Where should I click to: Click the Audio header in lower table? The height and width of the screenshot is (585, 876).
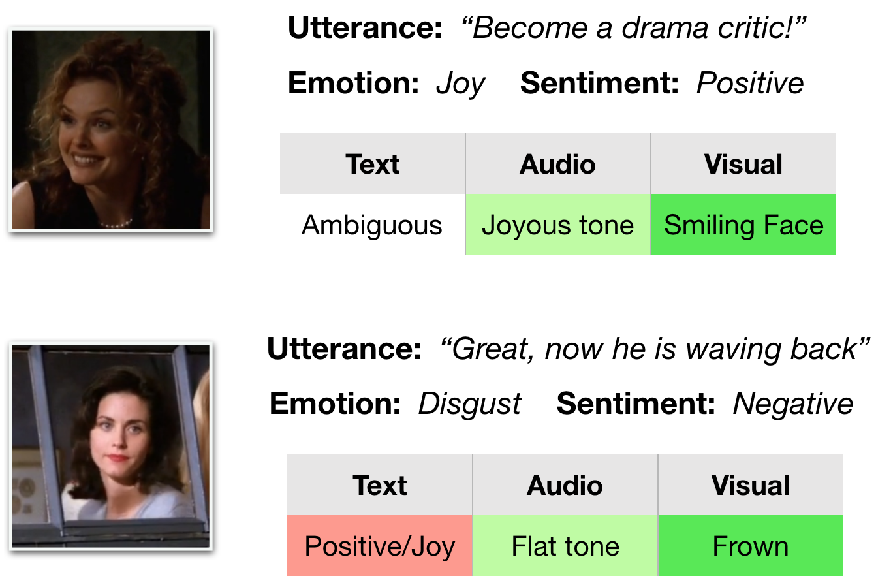coord(565,485)
